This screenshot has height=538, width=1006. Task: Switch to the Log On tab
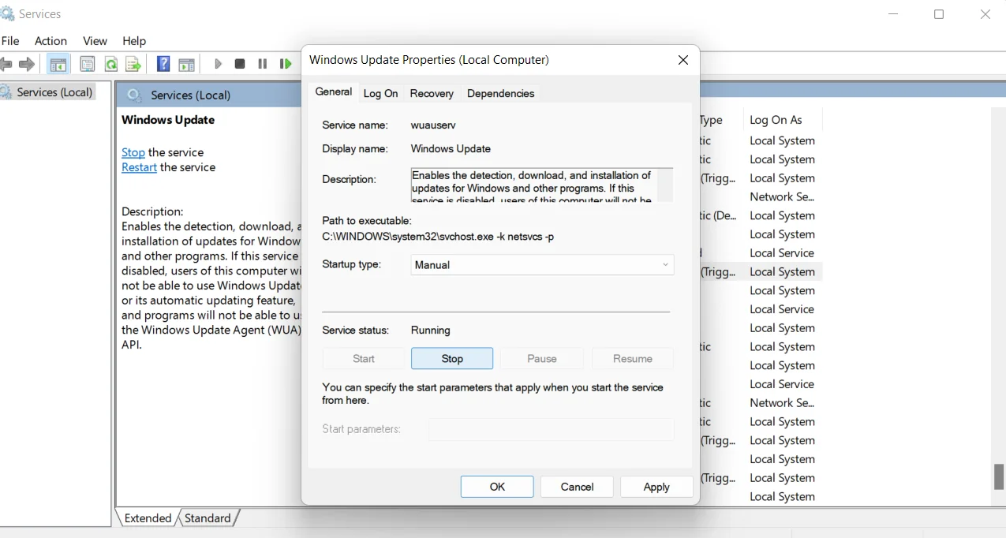click(x=380, y=94)
